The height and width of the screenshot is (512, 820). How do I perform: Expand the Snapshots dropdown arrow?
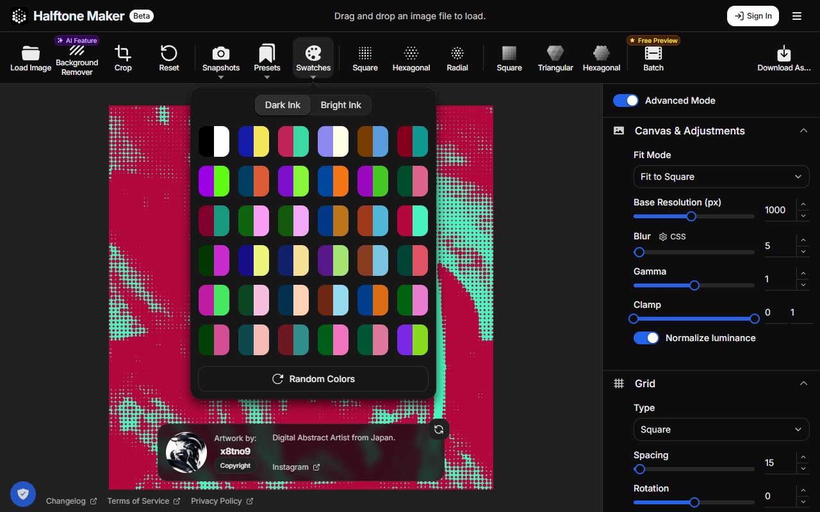coord(221,77)
